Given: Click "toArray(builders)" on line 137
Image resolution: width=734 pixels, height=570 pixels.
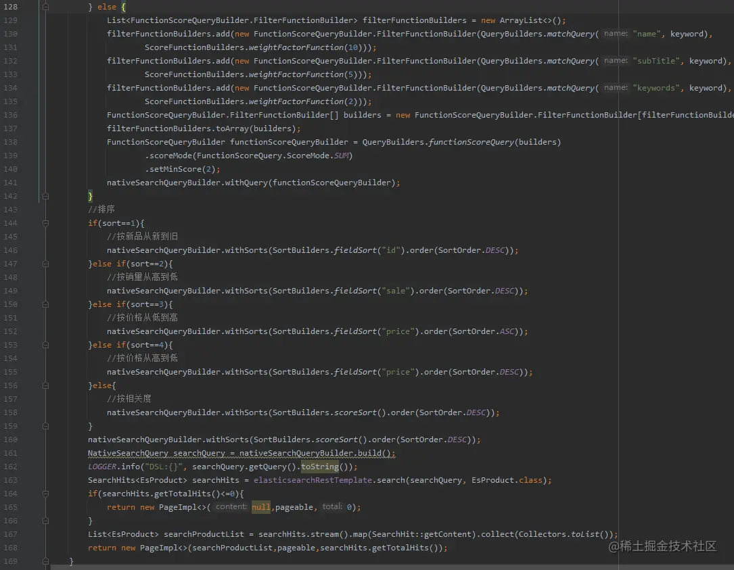Looking at the screenshot, I should coord(256,128).
